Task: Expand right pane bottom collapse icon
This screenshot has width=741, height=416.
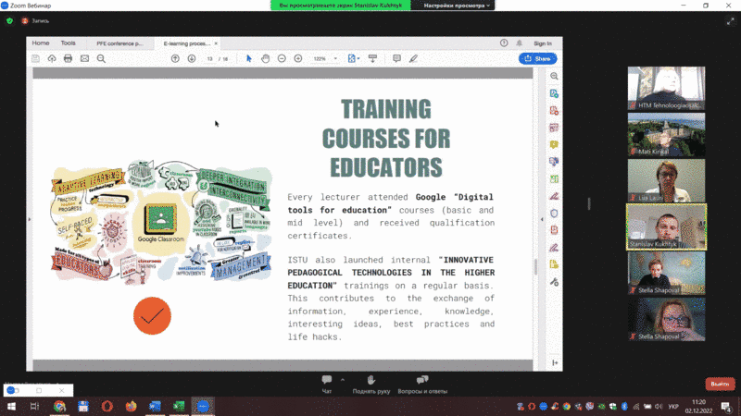Action: coord(555,362)
